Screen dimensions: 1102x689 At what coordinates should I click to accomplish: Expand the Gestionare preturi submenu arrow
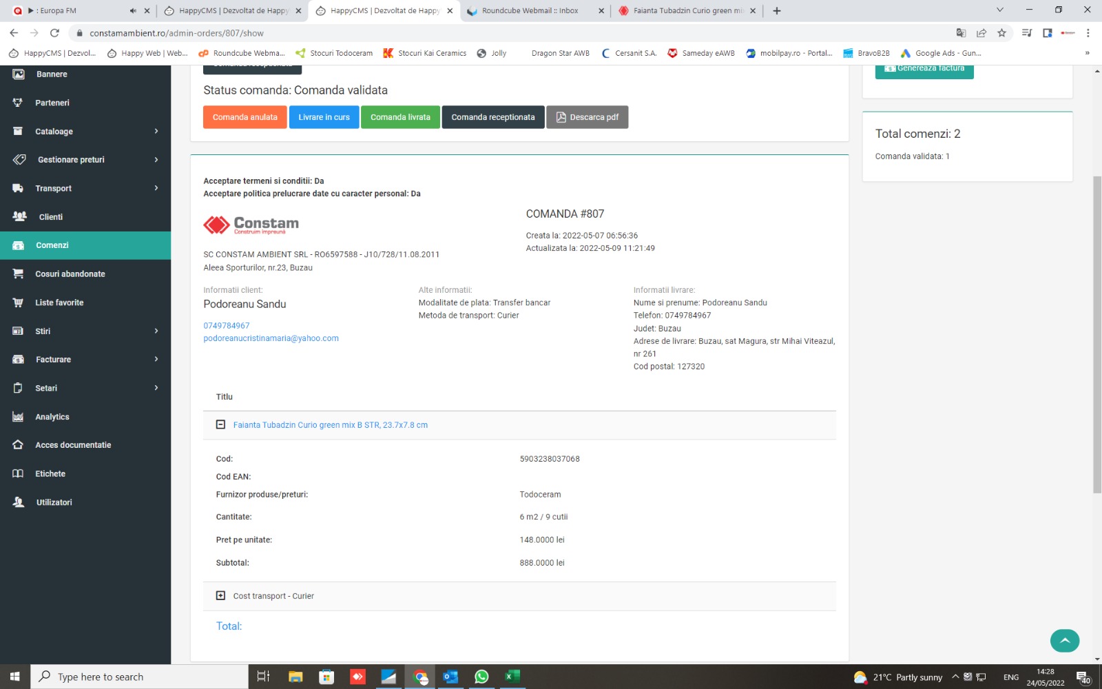point(156,160)
